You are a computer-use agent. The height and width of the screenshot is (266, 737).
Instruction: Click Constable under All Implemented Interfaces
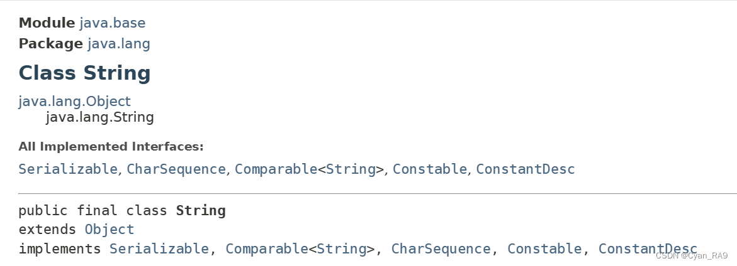(x=430, y=169)
